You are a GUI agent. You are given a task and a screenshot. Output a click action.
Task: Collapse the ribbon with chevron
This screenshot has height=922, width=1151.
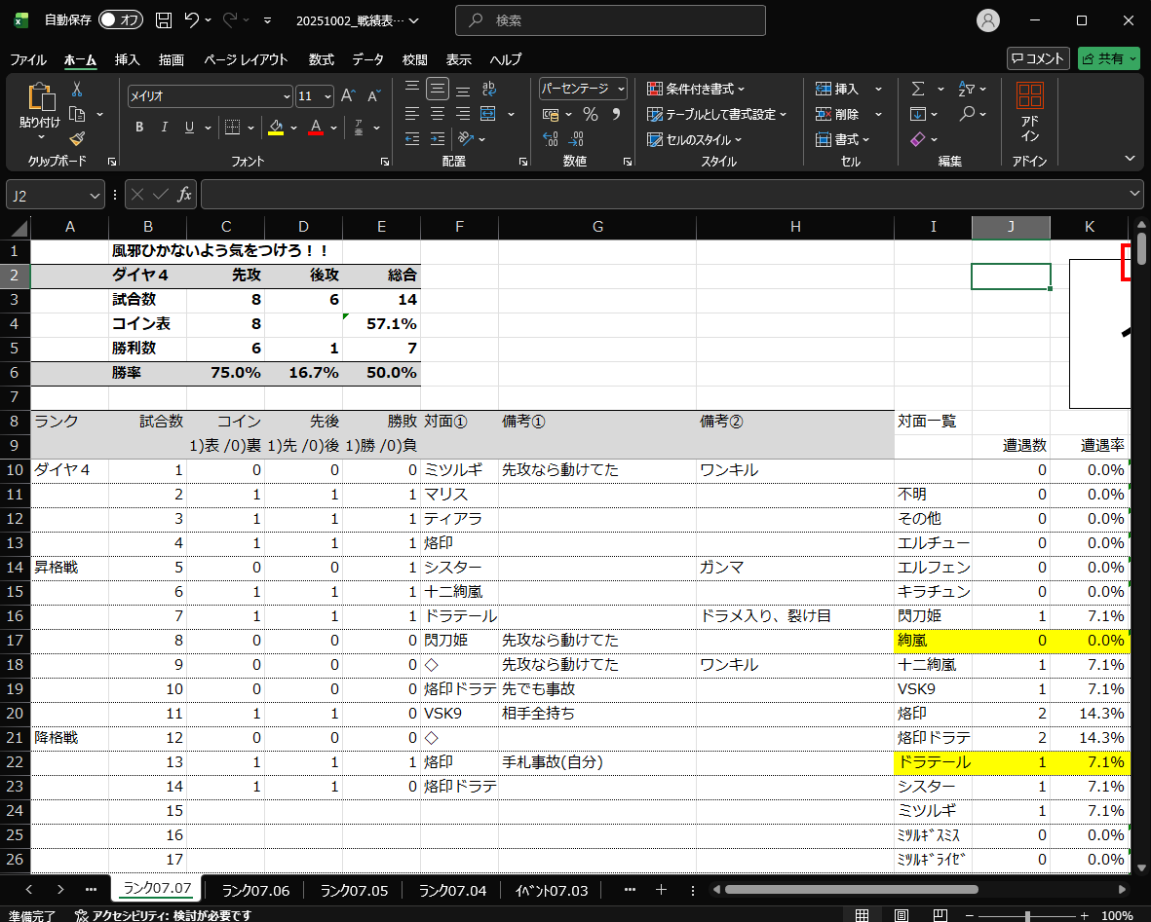(1130, 159)
